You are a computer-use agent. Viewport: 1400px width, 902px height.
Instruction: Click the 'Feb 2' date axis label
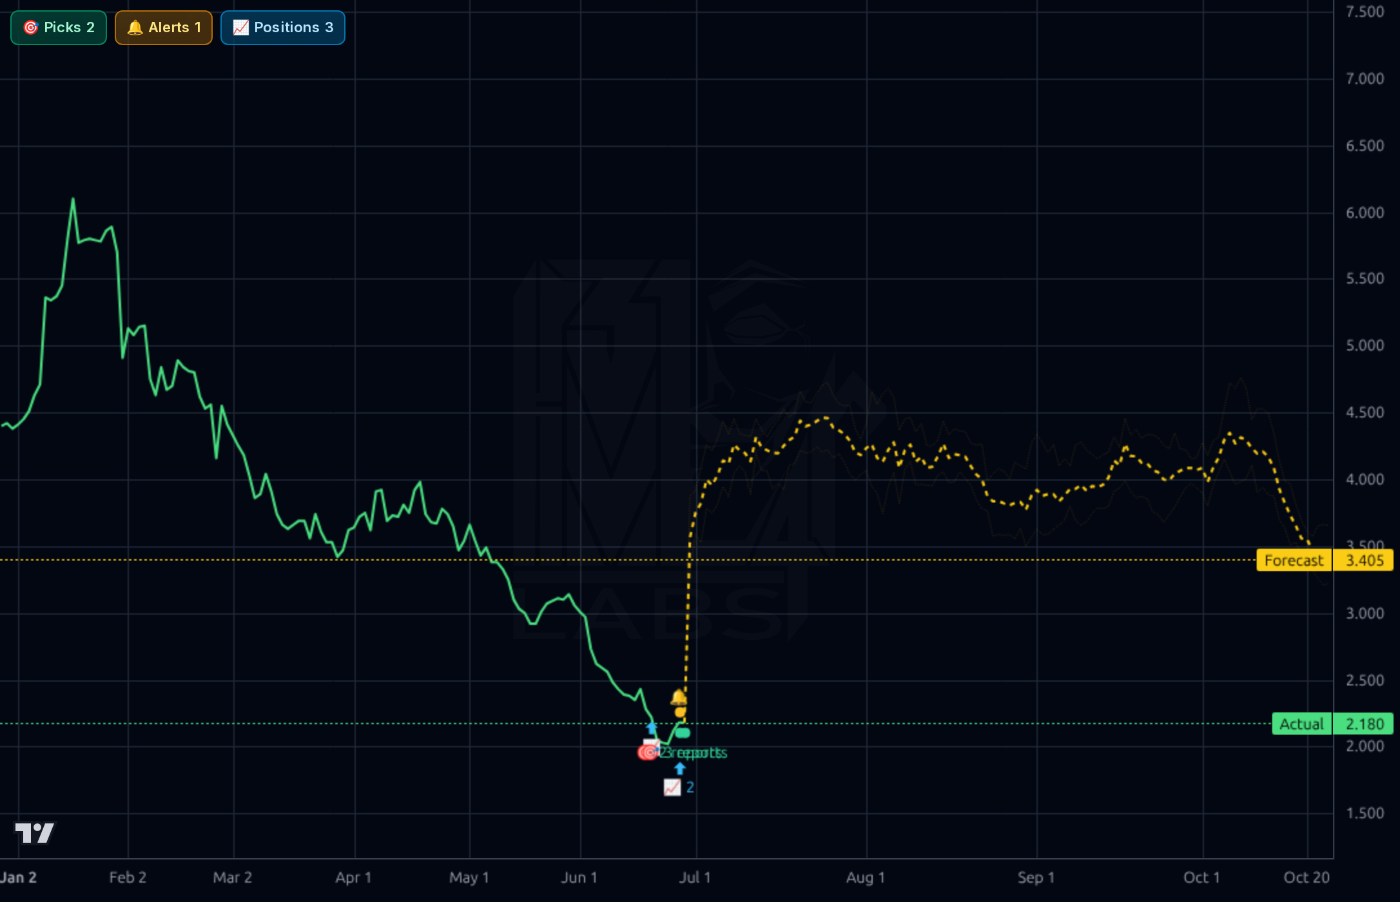[x=128, y=878]
